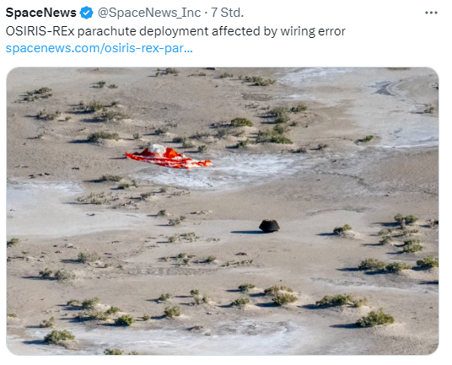Click the white top of the parachute canopy
Screen dimensions: 452x365
(157, 149)
